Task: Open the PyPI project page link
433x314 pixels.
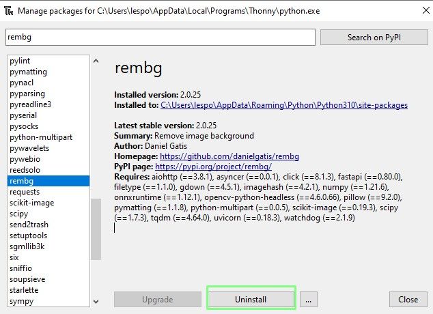Action: click(213, 167)
